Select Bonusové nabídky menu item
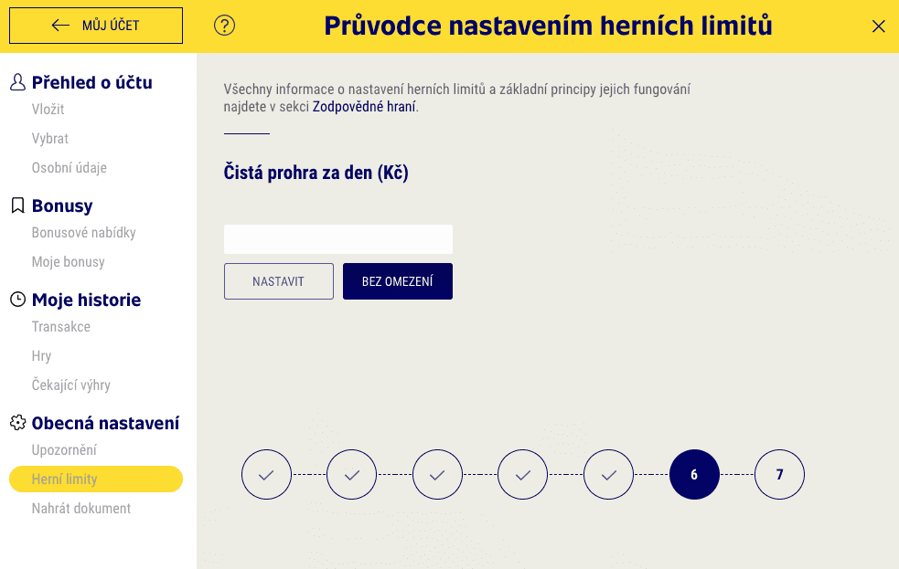 (x=84, y=232)
